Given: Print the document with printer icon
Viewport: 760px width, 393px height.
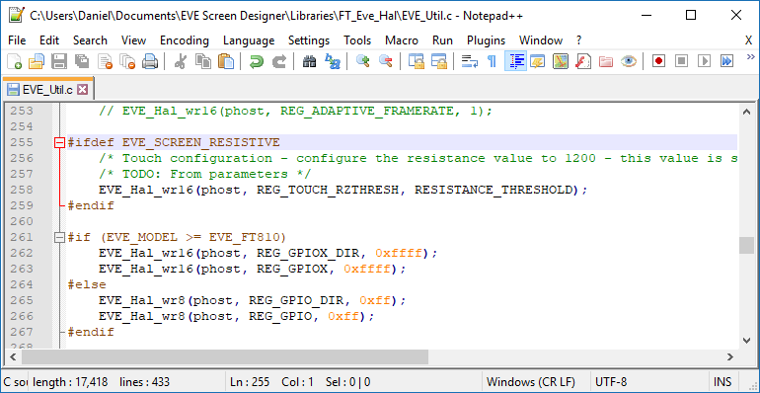Looking at the screenshot, I should [150, 61].
